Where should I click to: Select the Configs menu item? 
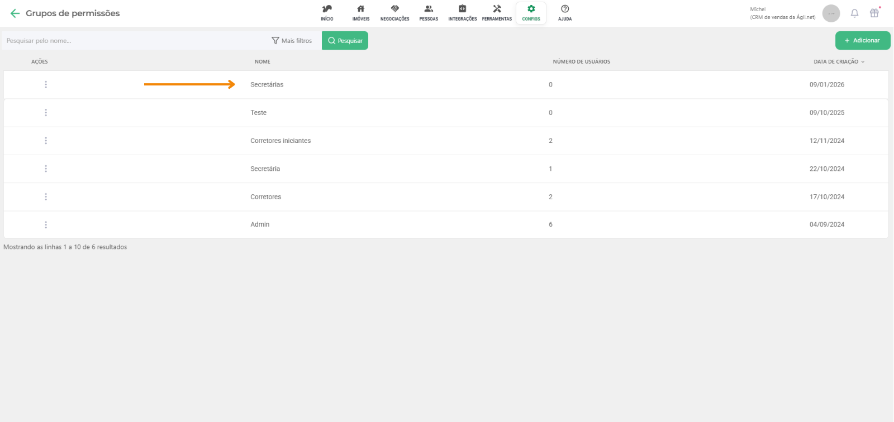[x=531, y=12]
